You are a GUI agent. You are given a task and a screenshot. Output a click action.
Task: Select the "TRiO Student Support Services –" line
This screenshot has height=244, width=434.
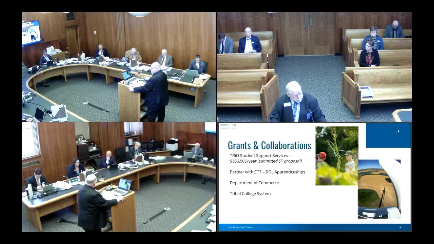click(260, 156)
